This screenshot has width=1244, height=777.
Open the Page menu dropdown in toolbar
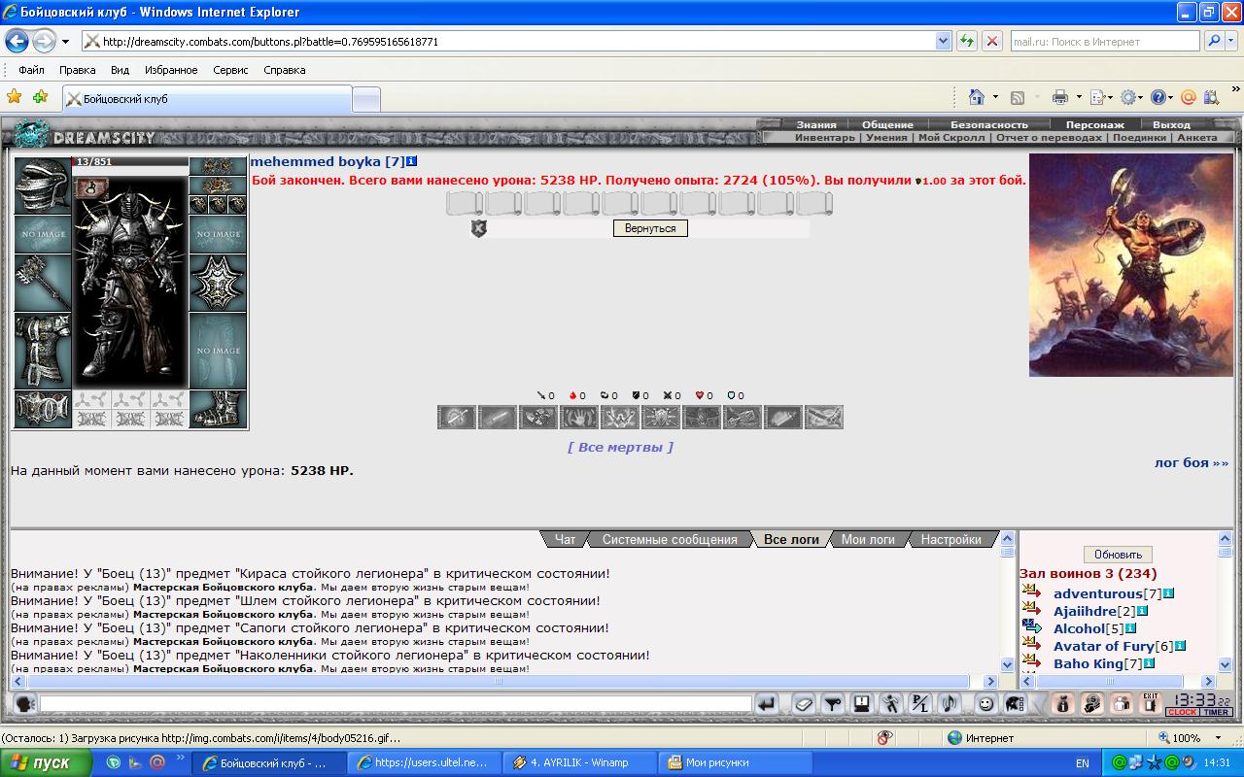(x=1101, y=97)
